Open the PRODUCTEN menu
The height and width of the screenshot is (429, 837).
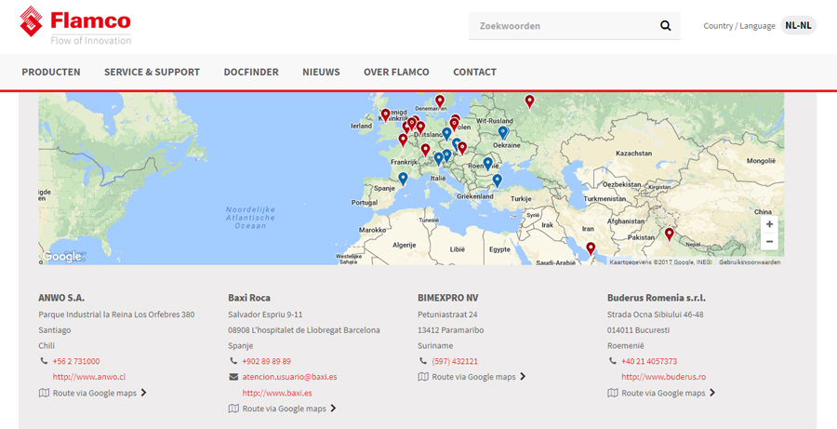click(x=51, y=72)
